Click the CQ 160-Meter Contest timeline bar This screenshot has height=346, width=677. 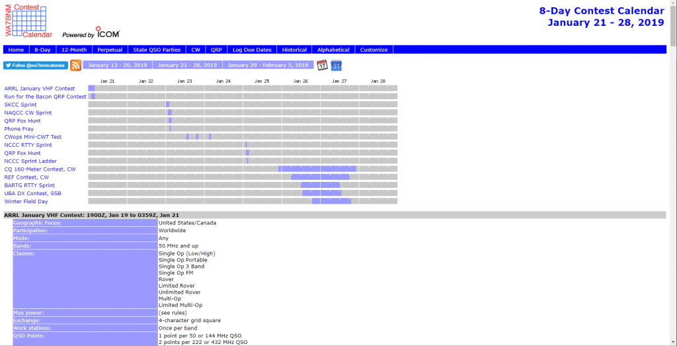[x=319, y=169]
